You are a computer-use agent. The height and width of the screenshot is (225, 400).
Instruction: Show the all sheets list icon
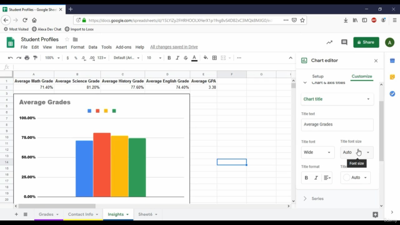coord(26,214)
